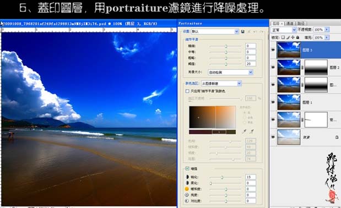Save preset with the floppy disk icon
The image size is (341, 208).
click(x=243, y=32)
